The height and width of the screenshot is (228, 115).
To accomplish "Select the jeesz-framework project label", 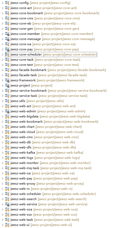I will (x=23, y=80).
